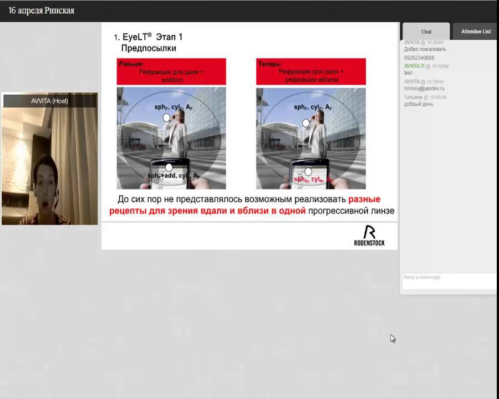Click the red Теперь header box

[311, 71]
